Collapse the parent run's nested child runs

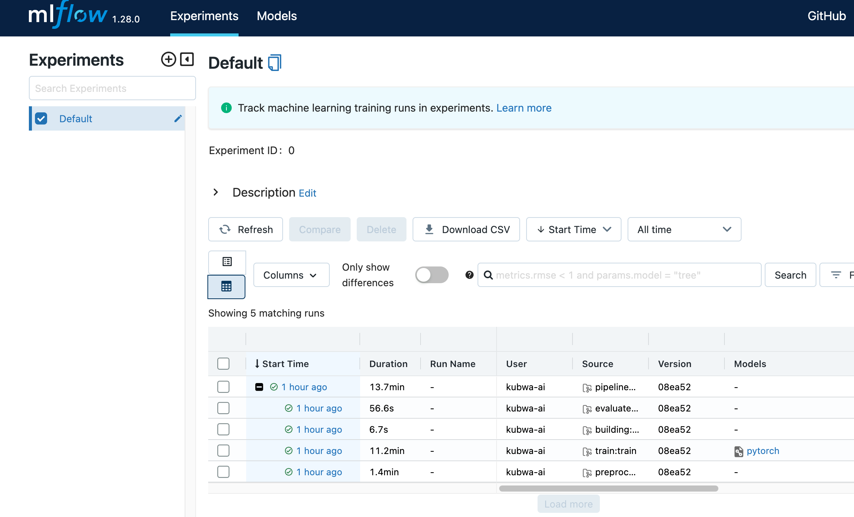pos(259,387)
